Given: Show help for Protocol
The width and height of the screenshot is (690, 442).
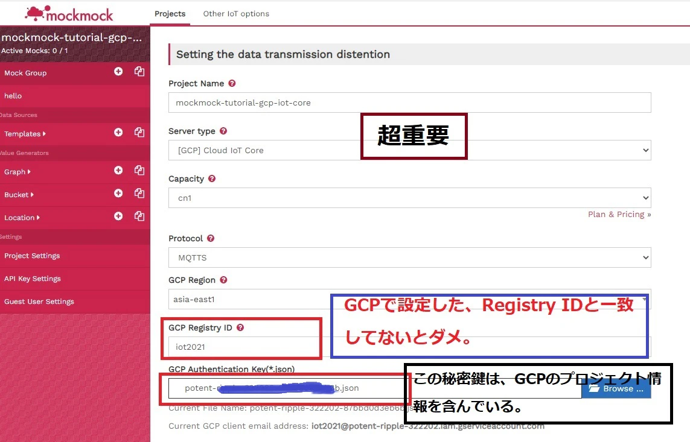Looking at the screenshot, I should (x=210, y=238).
